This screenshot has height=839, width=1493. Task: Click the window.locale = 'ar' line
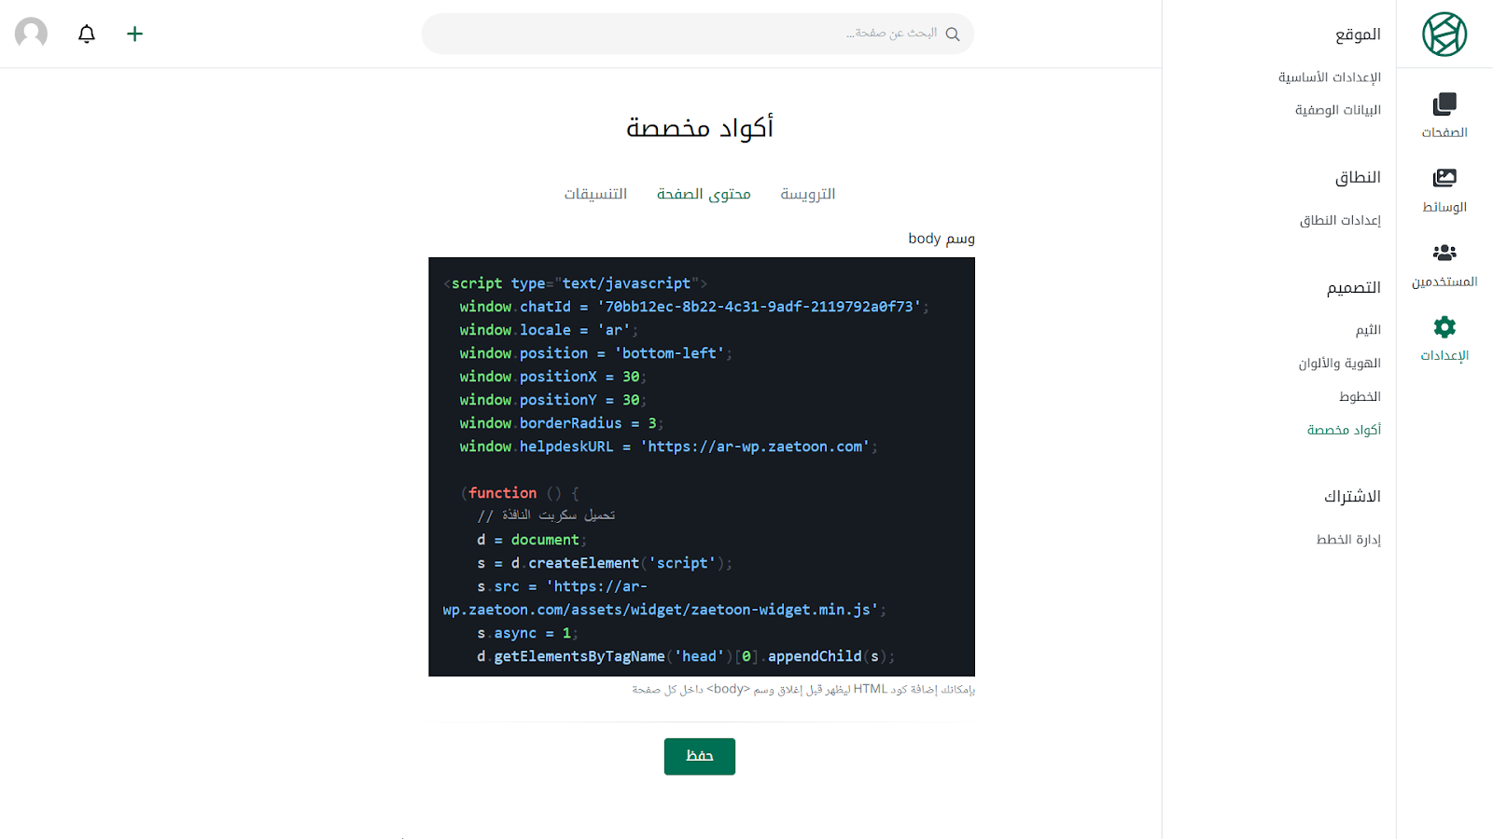549,330
